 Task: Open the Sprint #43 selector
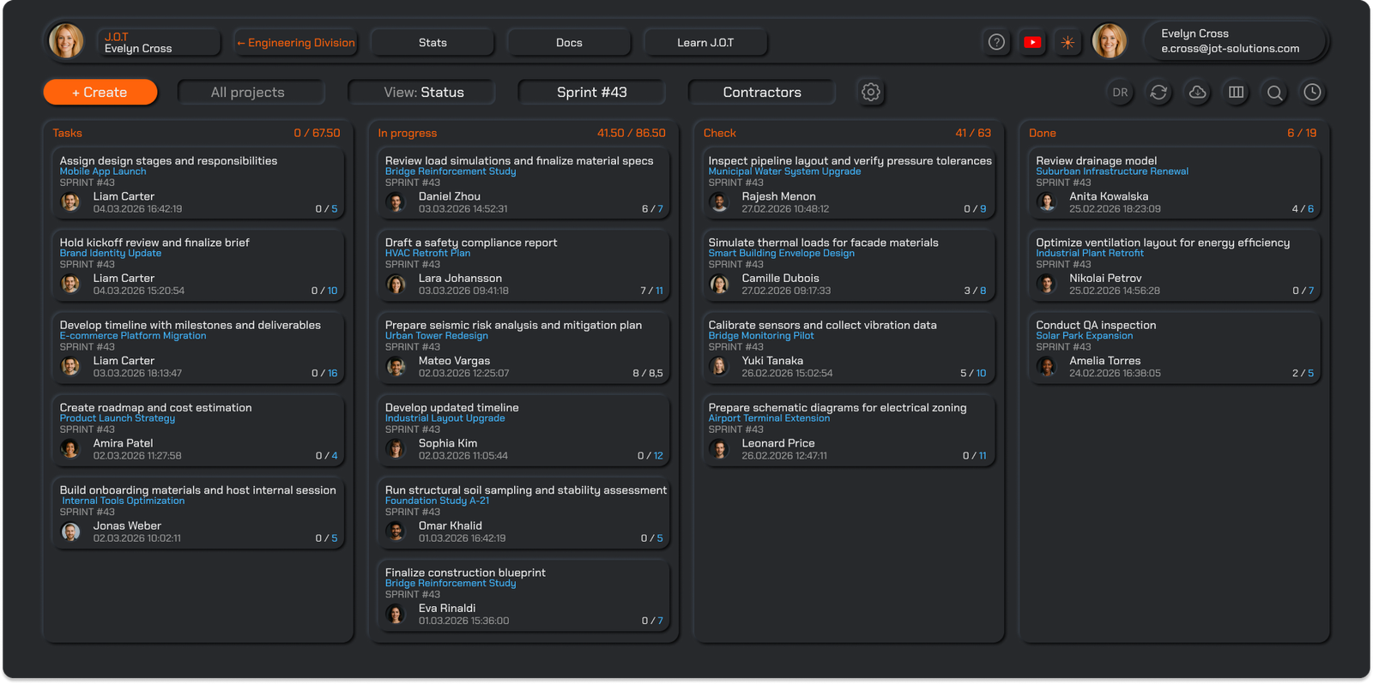tap(591, 93)
